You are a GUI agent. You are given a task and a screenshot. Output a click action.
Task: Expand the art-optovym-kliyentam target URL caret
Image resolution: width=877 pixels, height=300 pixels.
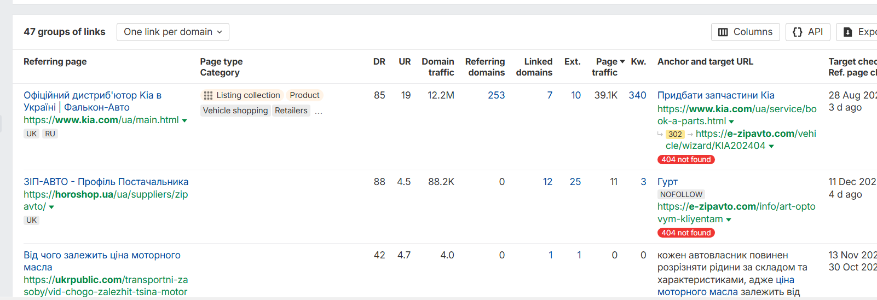[x=729, y=220]
